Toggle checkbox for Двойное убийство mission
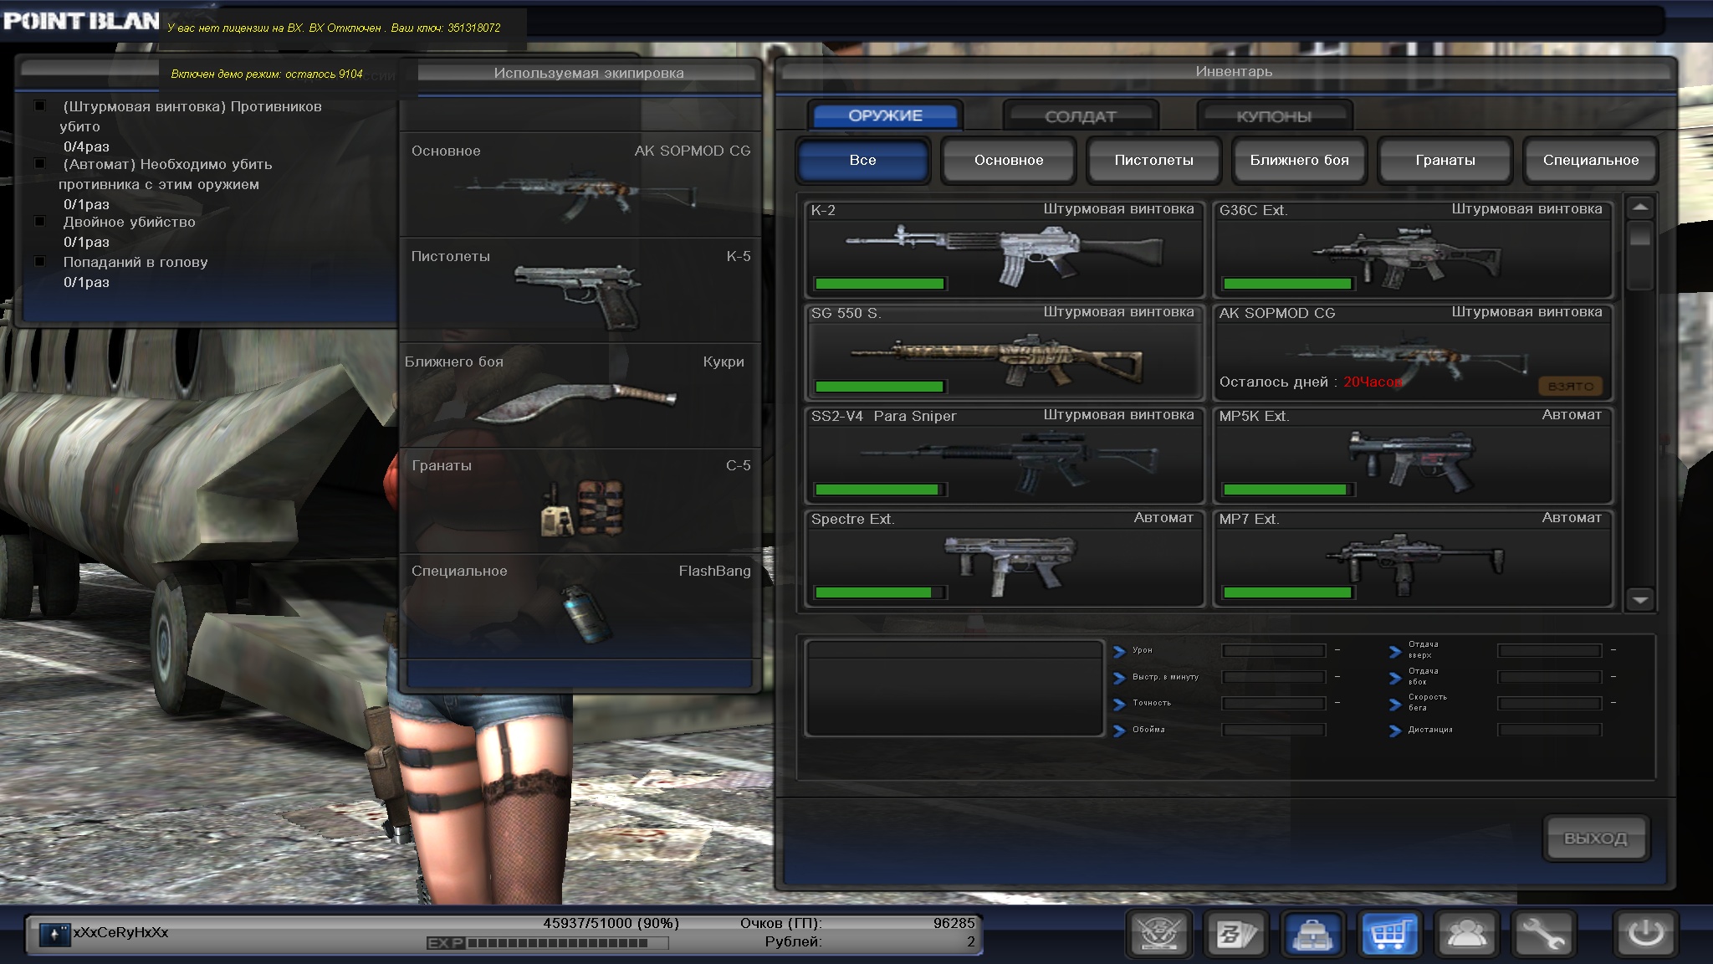The image size is (1713, 964). click(39, 222)
